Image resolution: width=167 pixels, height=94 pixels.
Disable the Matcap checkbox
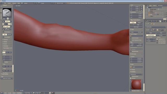tap(131, 78)
